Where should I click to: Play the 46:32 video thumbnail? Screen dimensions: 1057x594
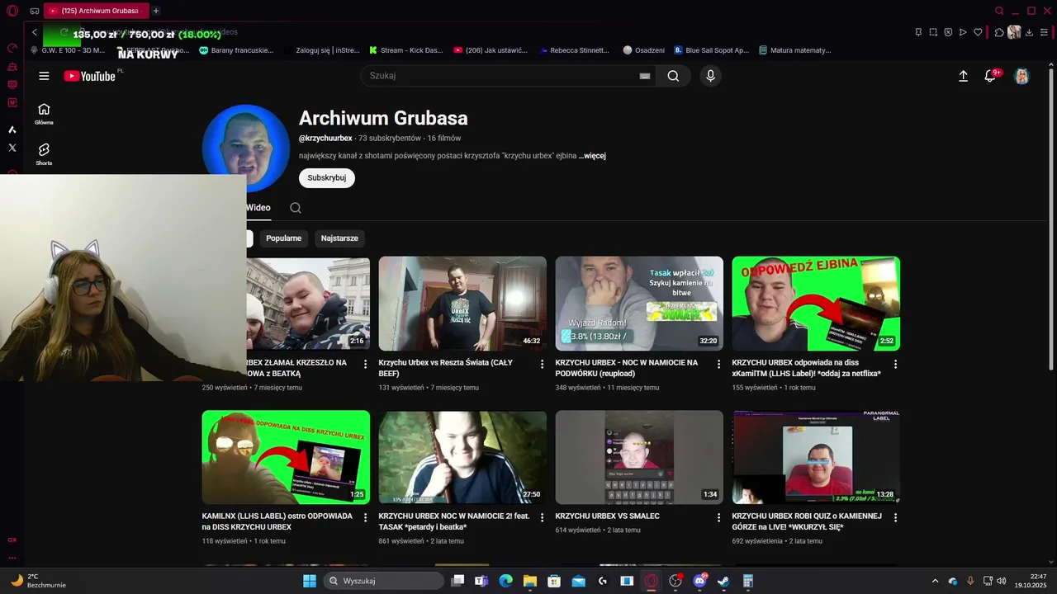pos(462,304)
